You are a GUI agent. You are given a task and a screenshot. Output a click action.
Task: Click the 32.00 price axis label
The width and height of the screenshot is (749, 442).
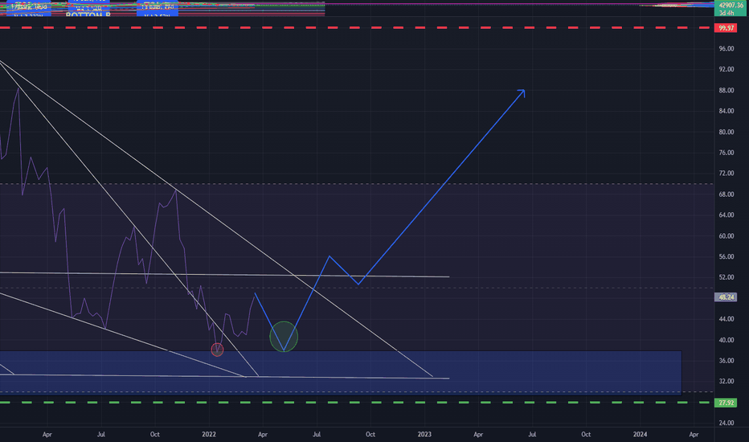[726, 381]
